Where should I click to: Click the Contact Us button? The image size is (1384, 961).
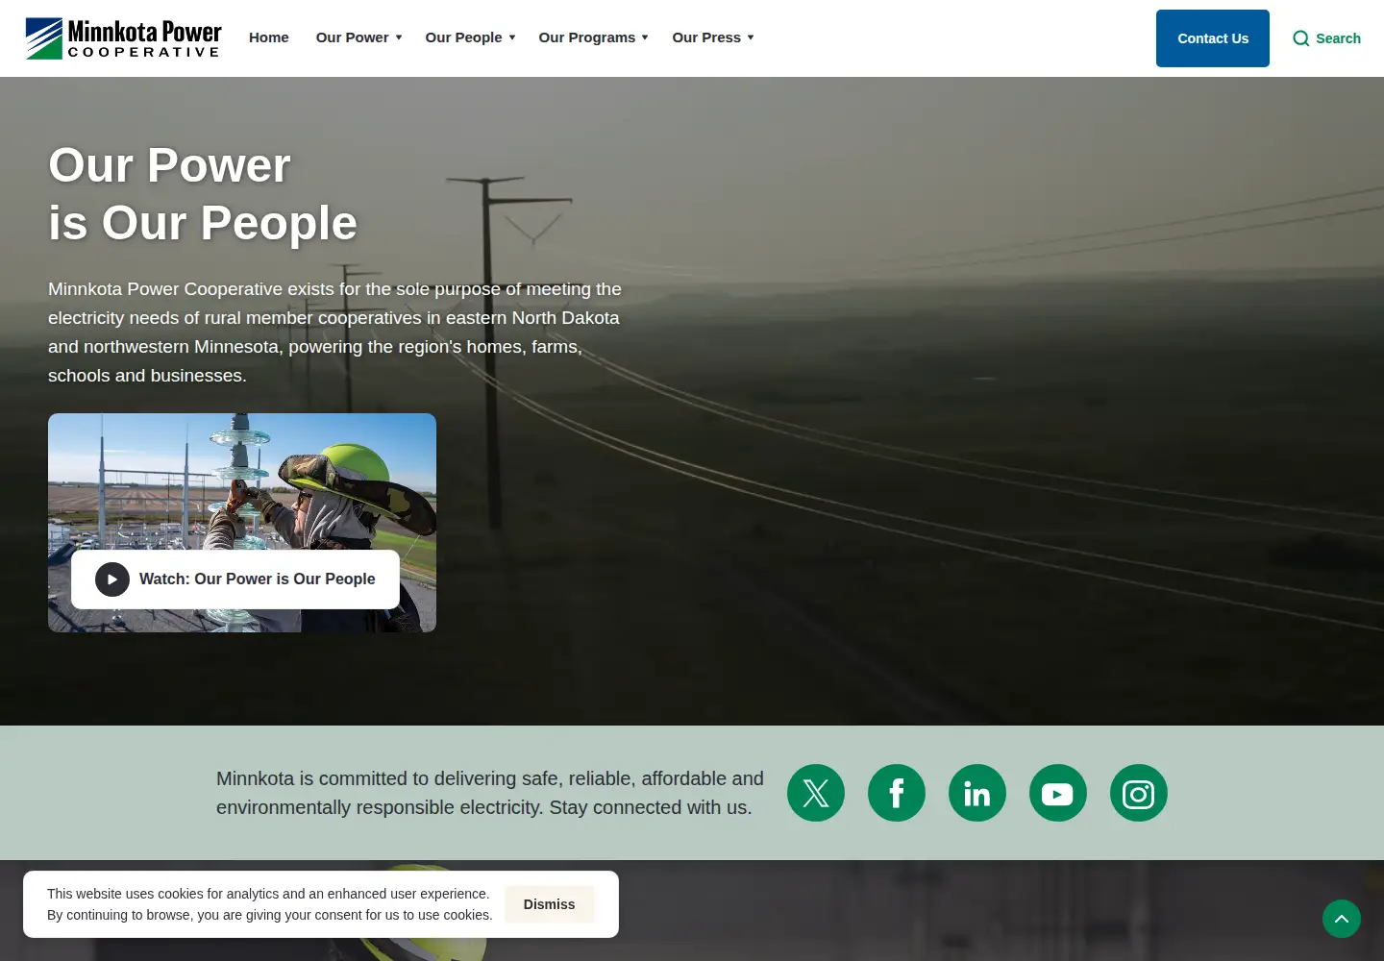click(1213, 38)
